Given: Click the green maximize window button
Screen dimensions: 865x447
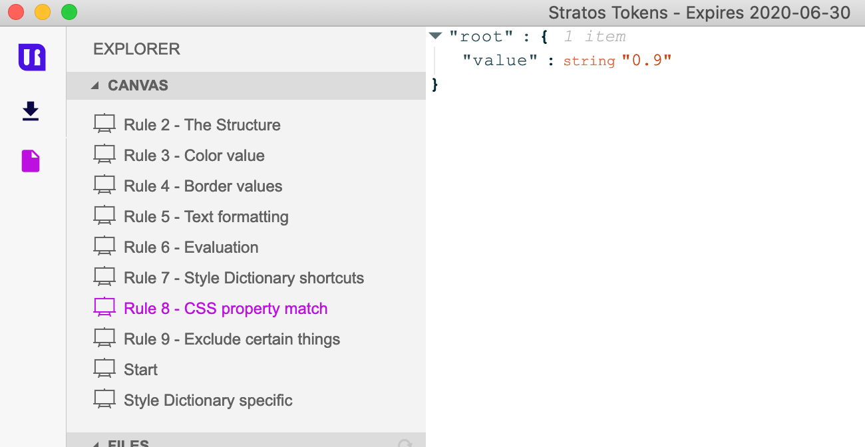Looking at the screenshot, I should [x=69, y=12].
